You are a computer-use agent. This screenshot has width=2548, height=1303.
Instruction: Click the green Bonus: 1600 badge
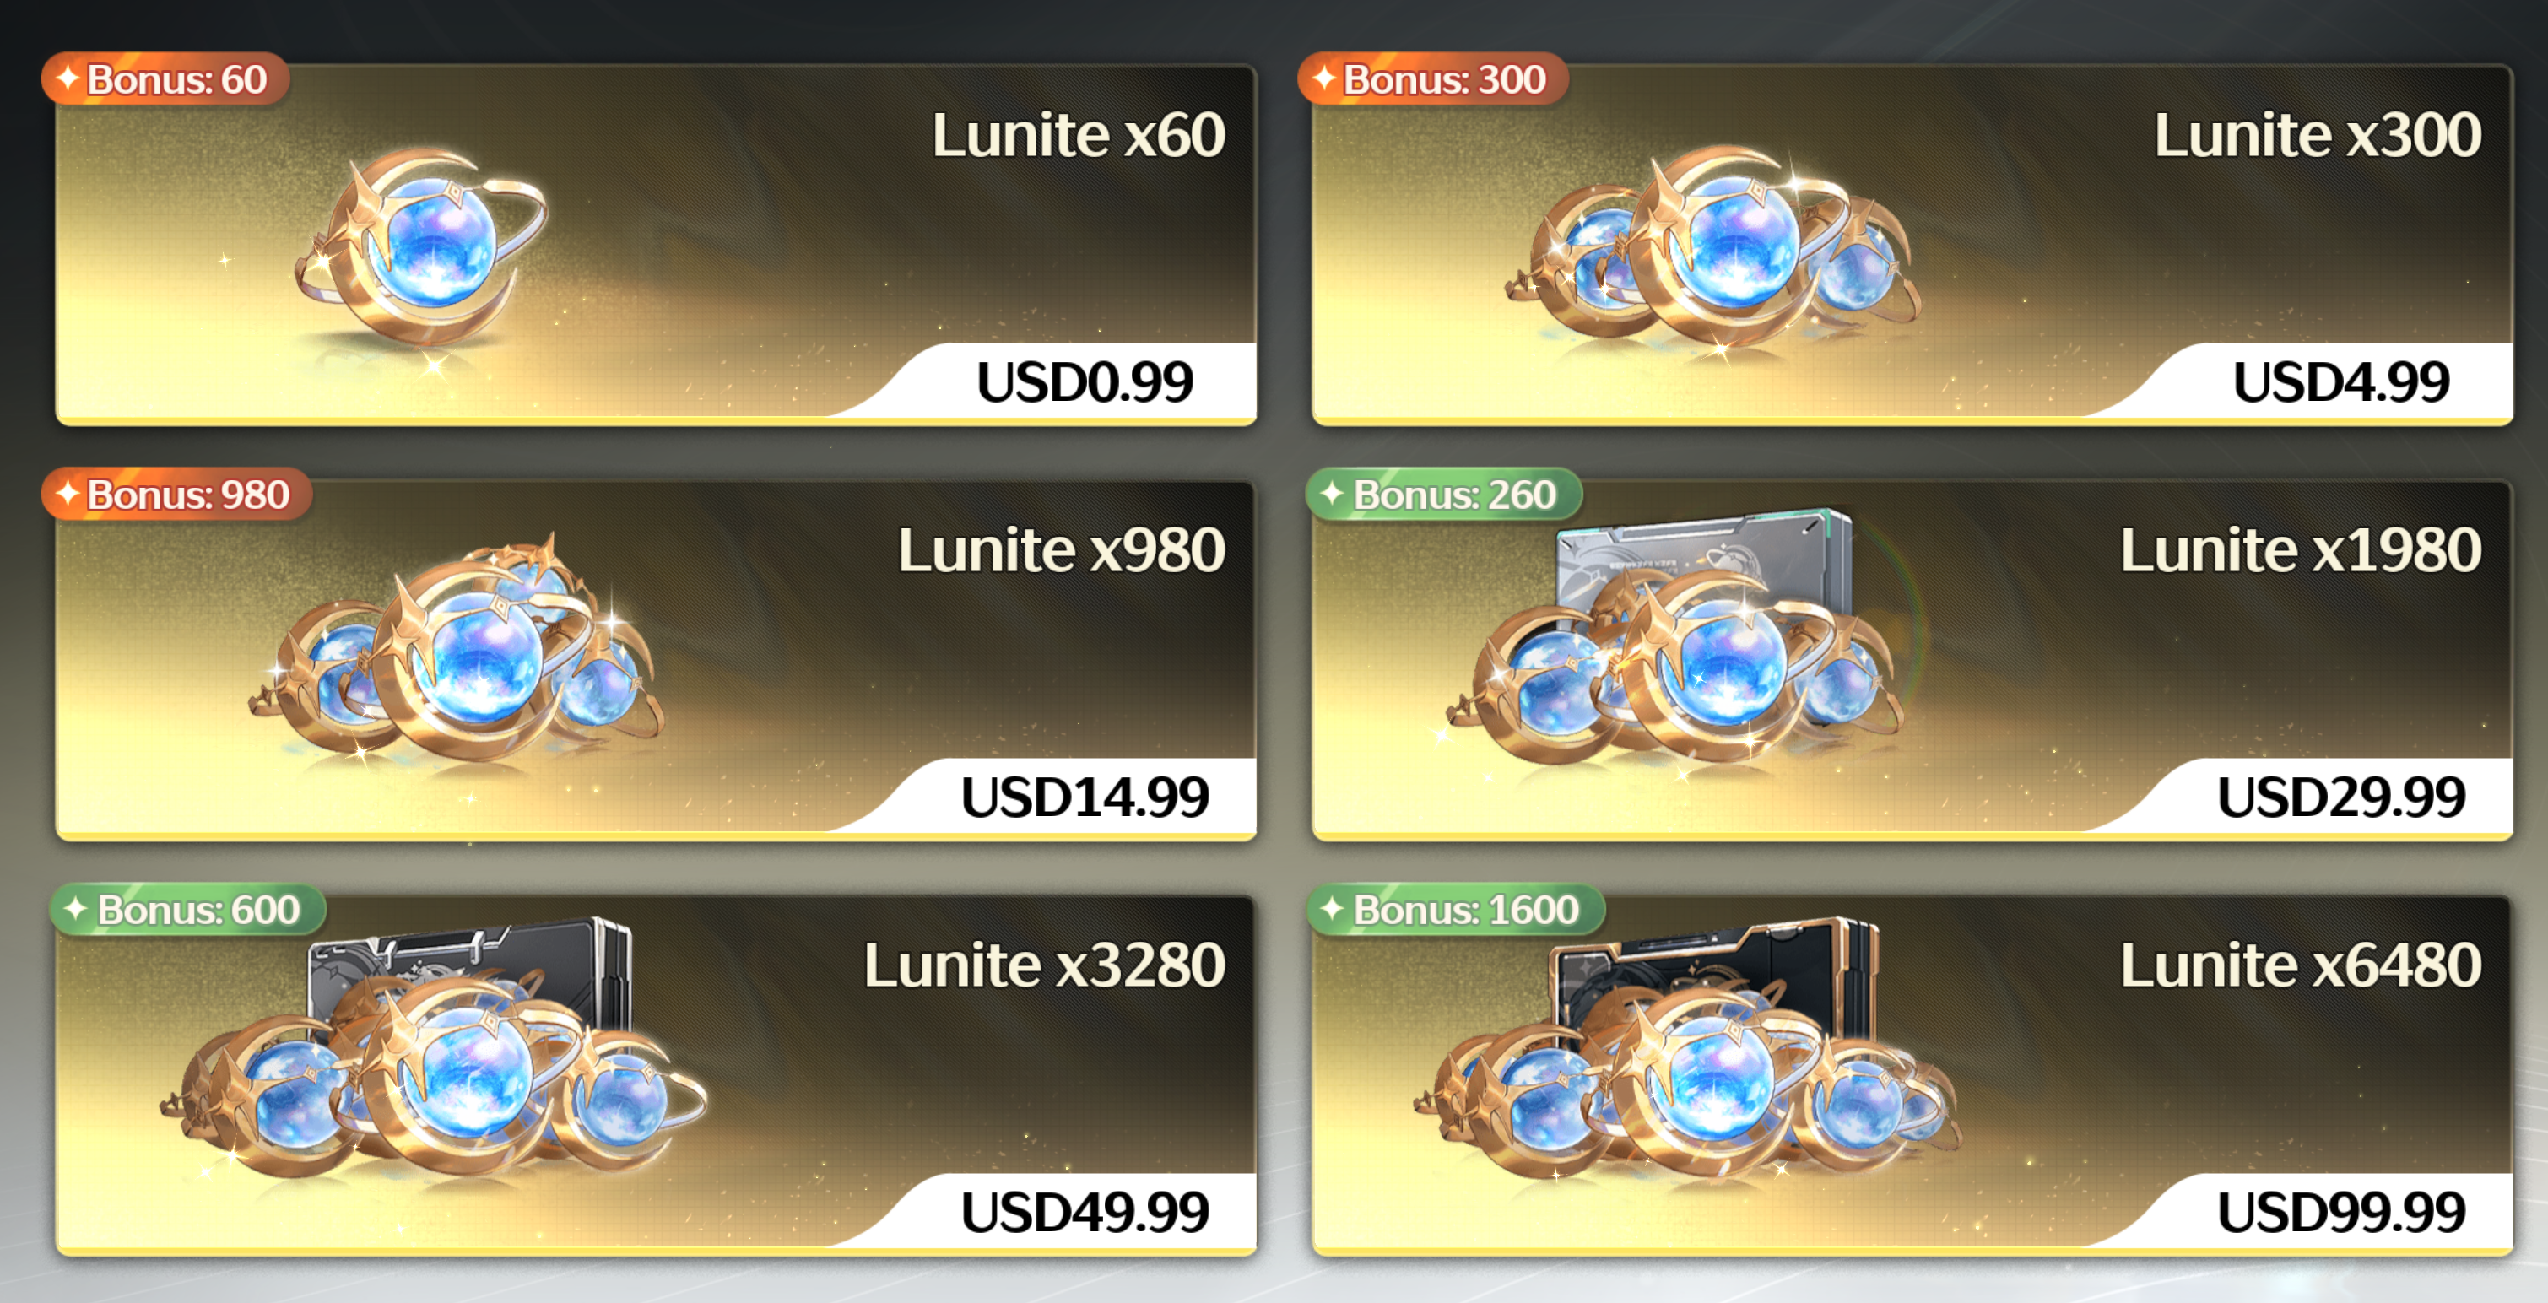coord(1455,909)
